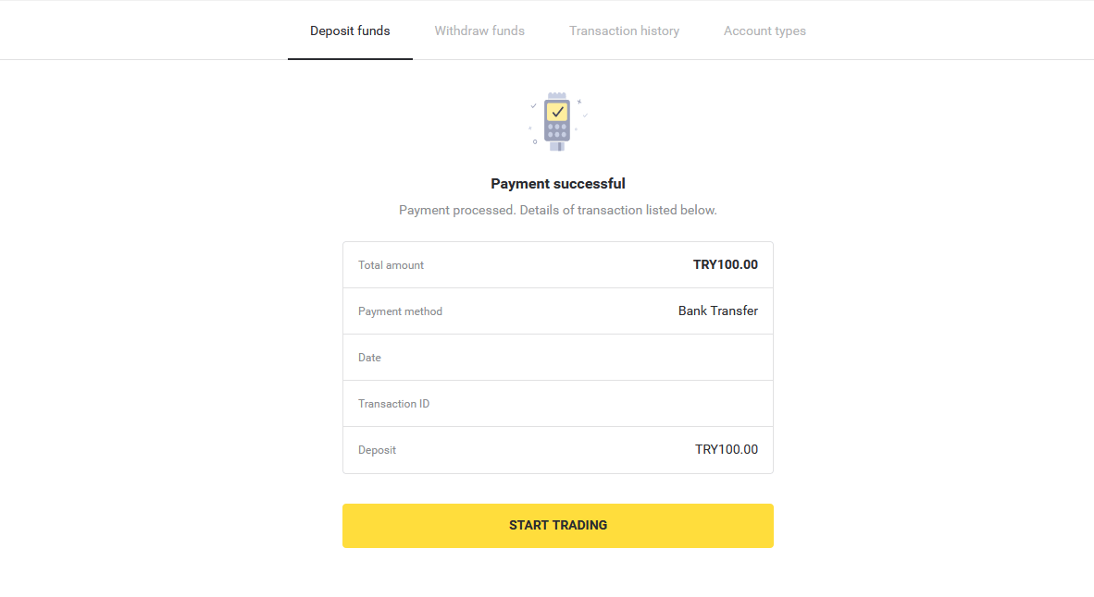The image size is (1094, 597).
Task: Click the Date label in transaction details
Action: point(369,358)
